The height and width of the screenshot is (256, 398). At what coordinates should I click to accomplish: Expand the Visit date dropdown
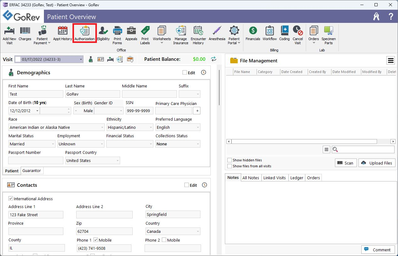pyautogui.click(x=81, y=59)
